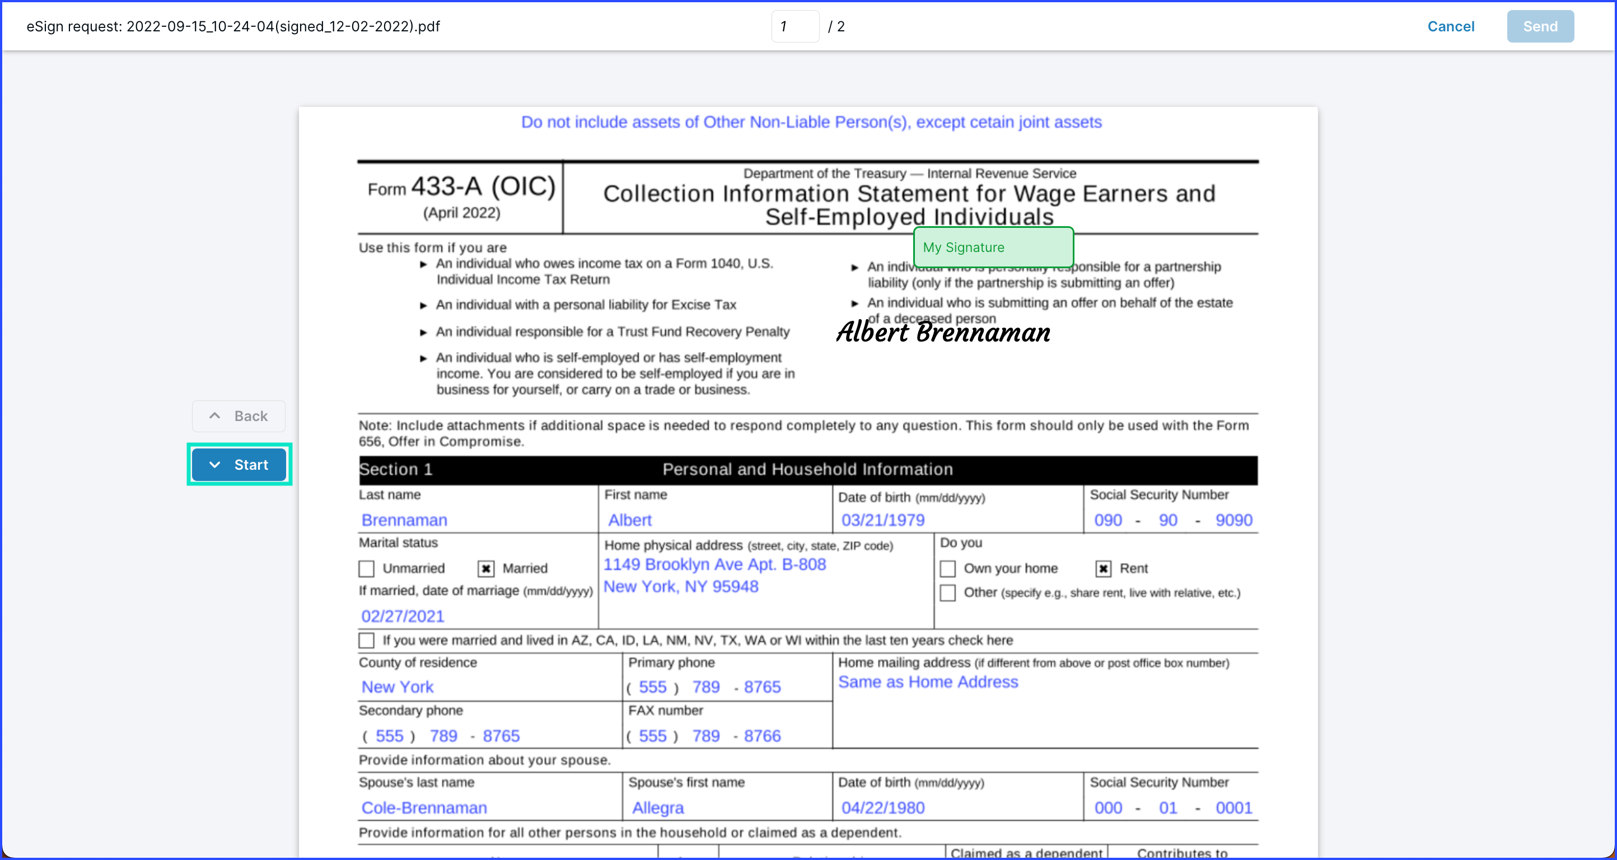Click the First name field Albert

[x=629, y=520]
